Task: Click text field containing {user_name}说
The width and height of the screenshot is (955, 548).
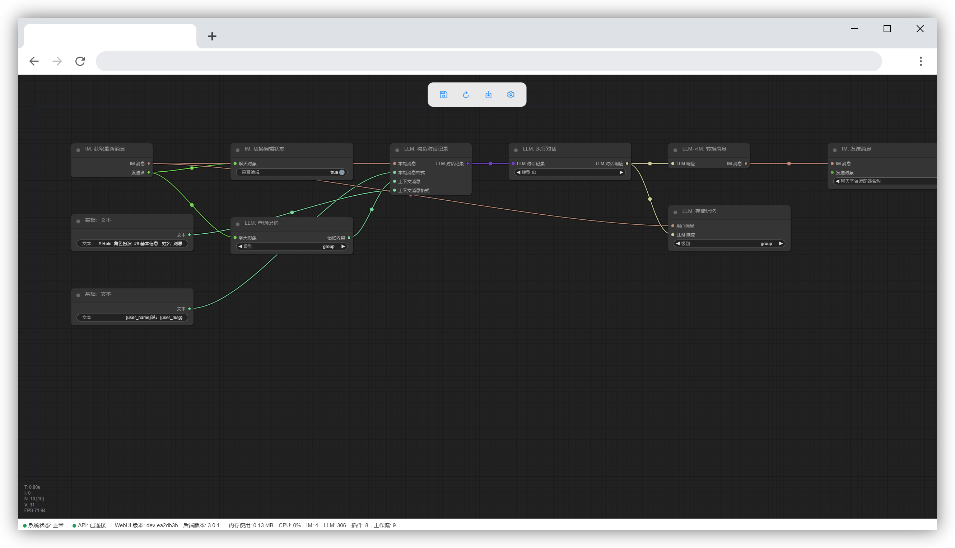Action: click(x=132, y=318)
